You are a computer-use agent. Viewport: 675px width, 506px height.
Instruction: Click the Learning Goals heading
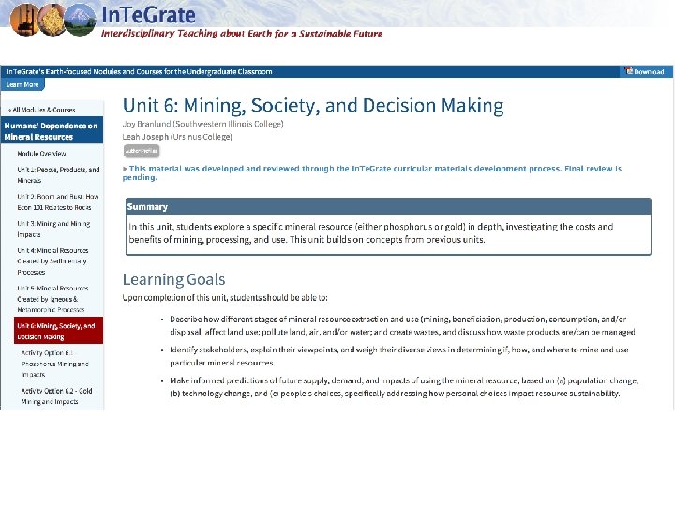(x=174, y=279)
